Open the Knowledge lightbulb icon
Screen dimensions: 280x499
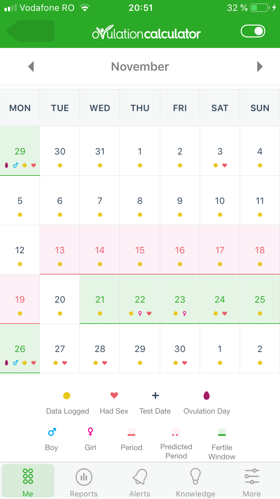(x=196, y=477)
